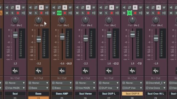Select the Suzi track name label
Screen dimensions: 177x99
(x=15, y=94)
